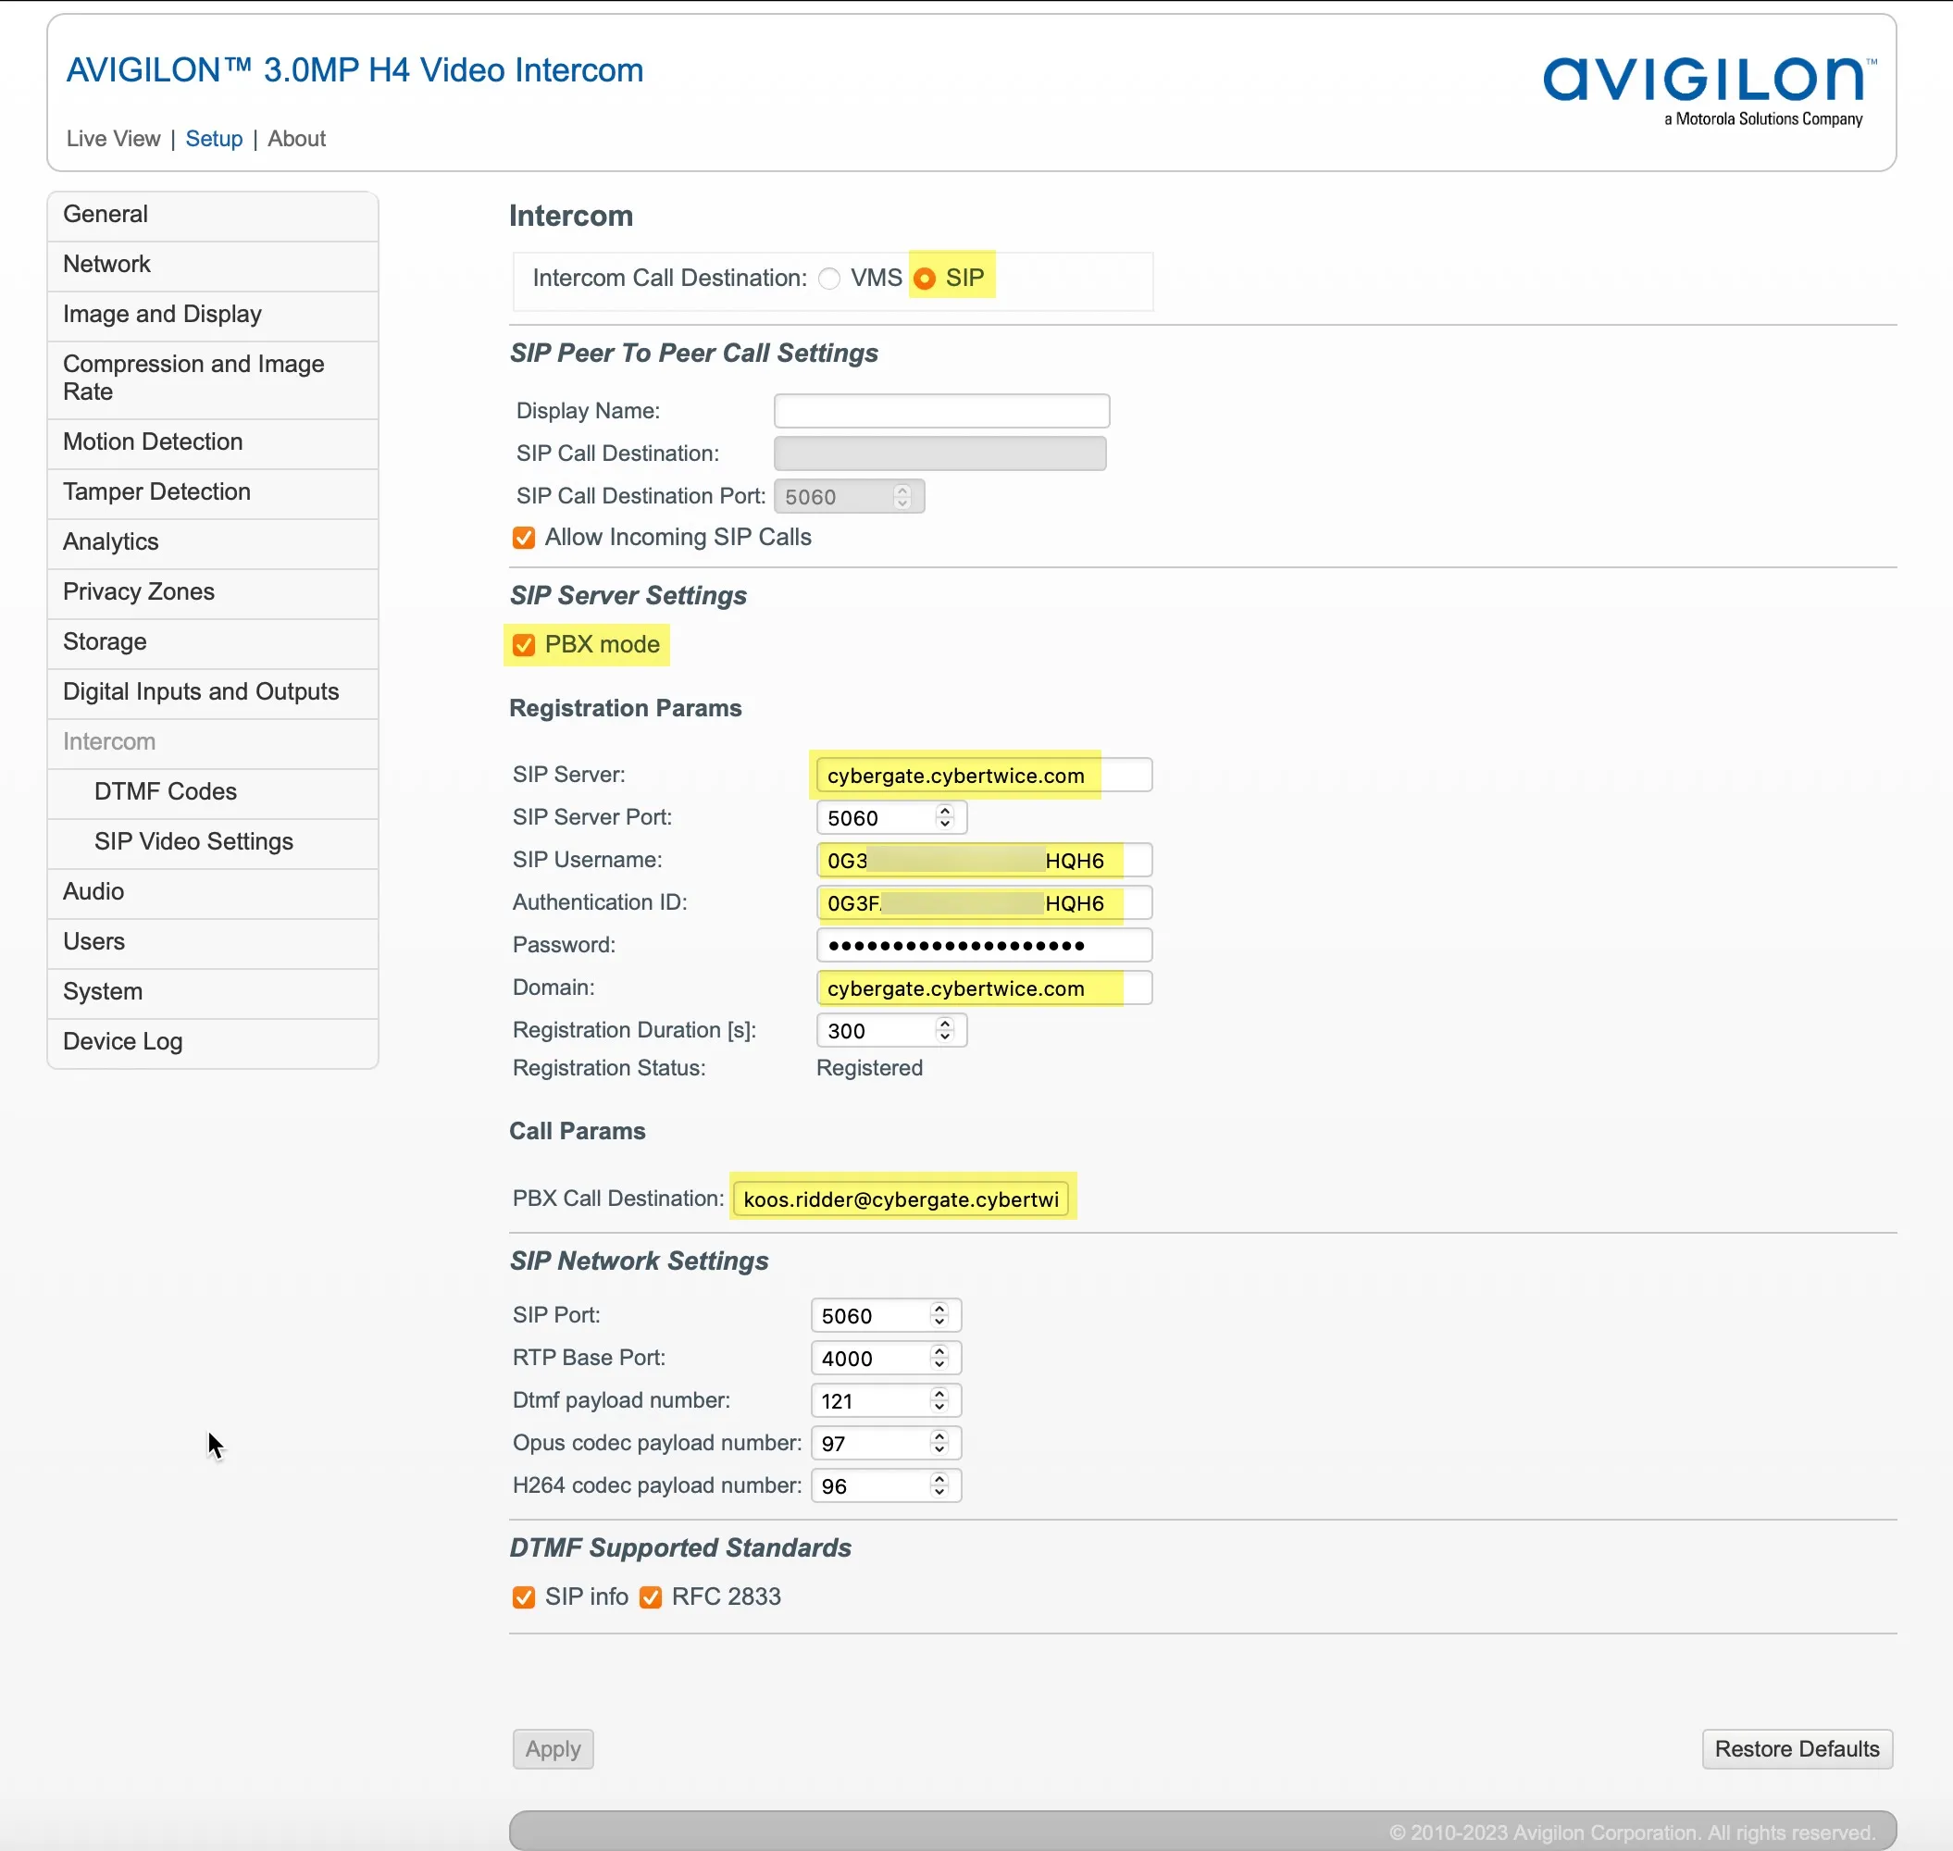
Task: Open the DTMF Codes subpage
Action: (x=212, y=793)
